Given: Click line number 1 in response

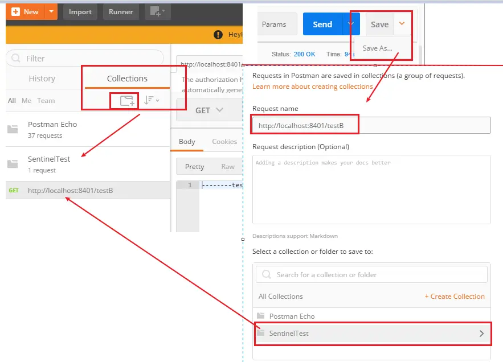Looking at the screenshot, I should pos(190,185).
